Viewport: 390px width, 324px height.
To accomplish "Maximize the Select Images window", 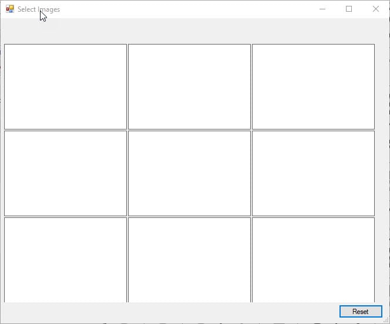I will (349, 9).
